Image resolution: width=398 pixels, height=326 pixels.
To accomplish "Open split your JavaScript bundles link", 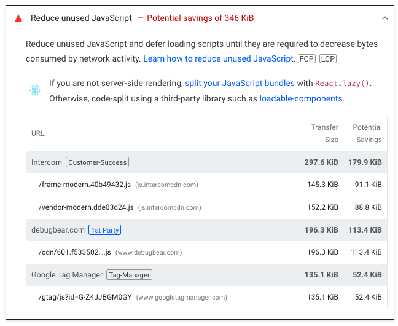I will tap(240, 83).
